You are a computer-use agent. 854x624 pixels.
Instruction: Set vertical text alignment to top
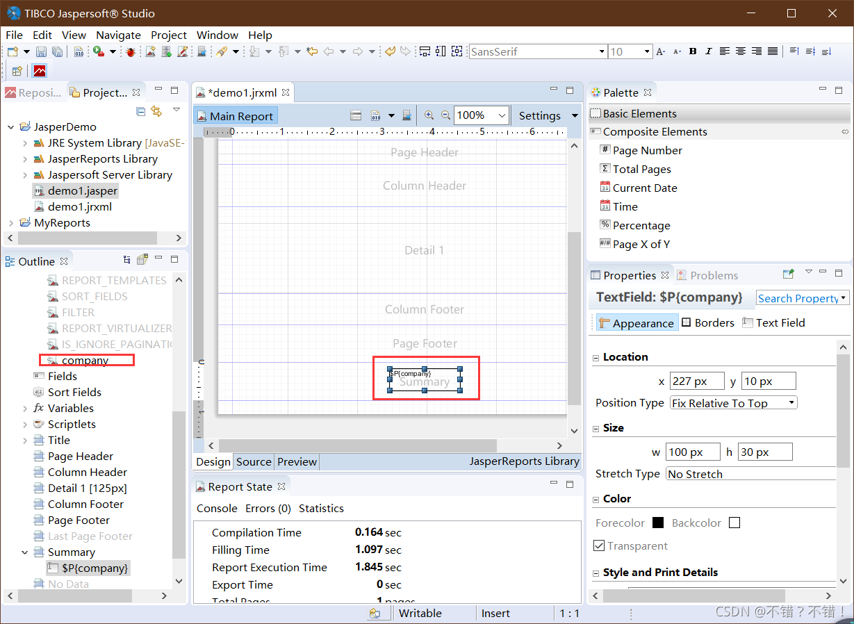[x=794, y=51]
